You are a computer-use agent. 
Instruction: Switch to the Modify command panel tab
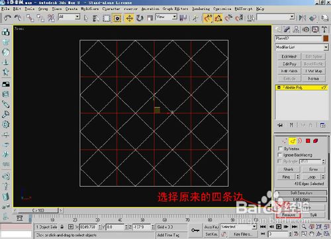click(287, 29)
